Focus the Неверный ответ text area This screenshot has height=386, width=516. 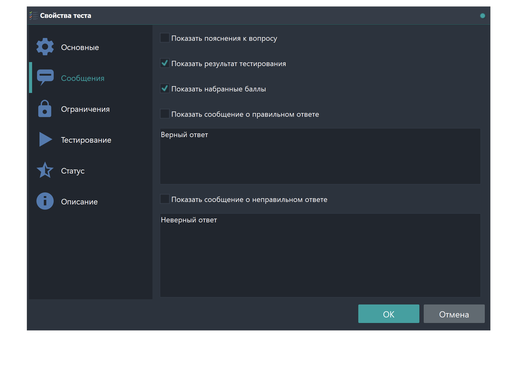[320, 255]
